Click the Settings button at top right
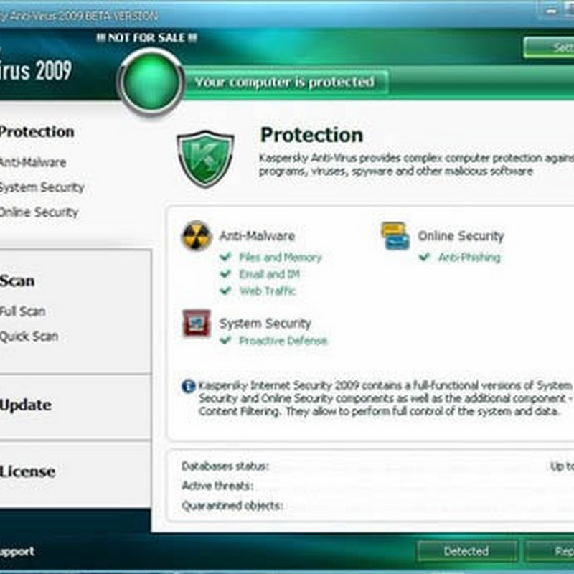The height and width of the screenshot is (574, 574). [x=549, y=47]
